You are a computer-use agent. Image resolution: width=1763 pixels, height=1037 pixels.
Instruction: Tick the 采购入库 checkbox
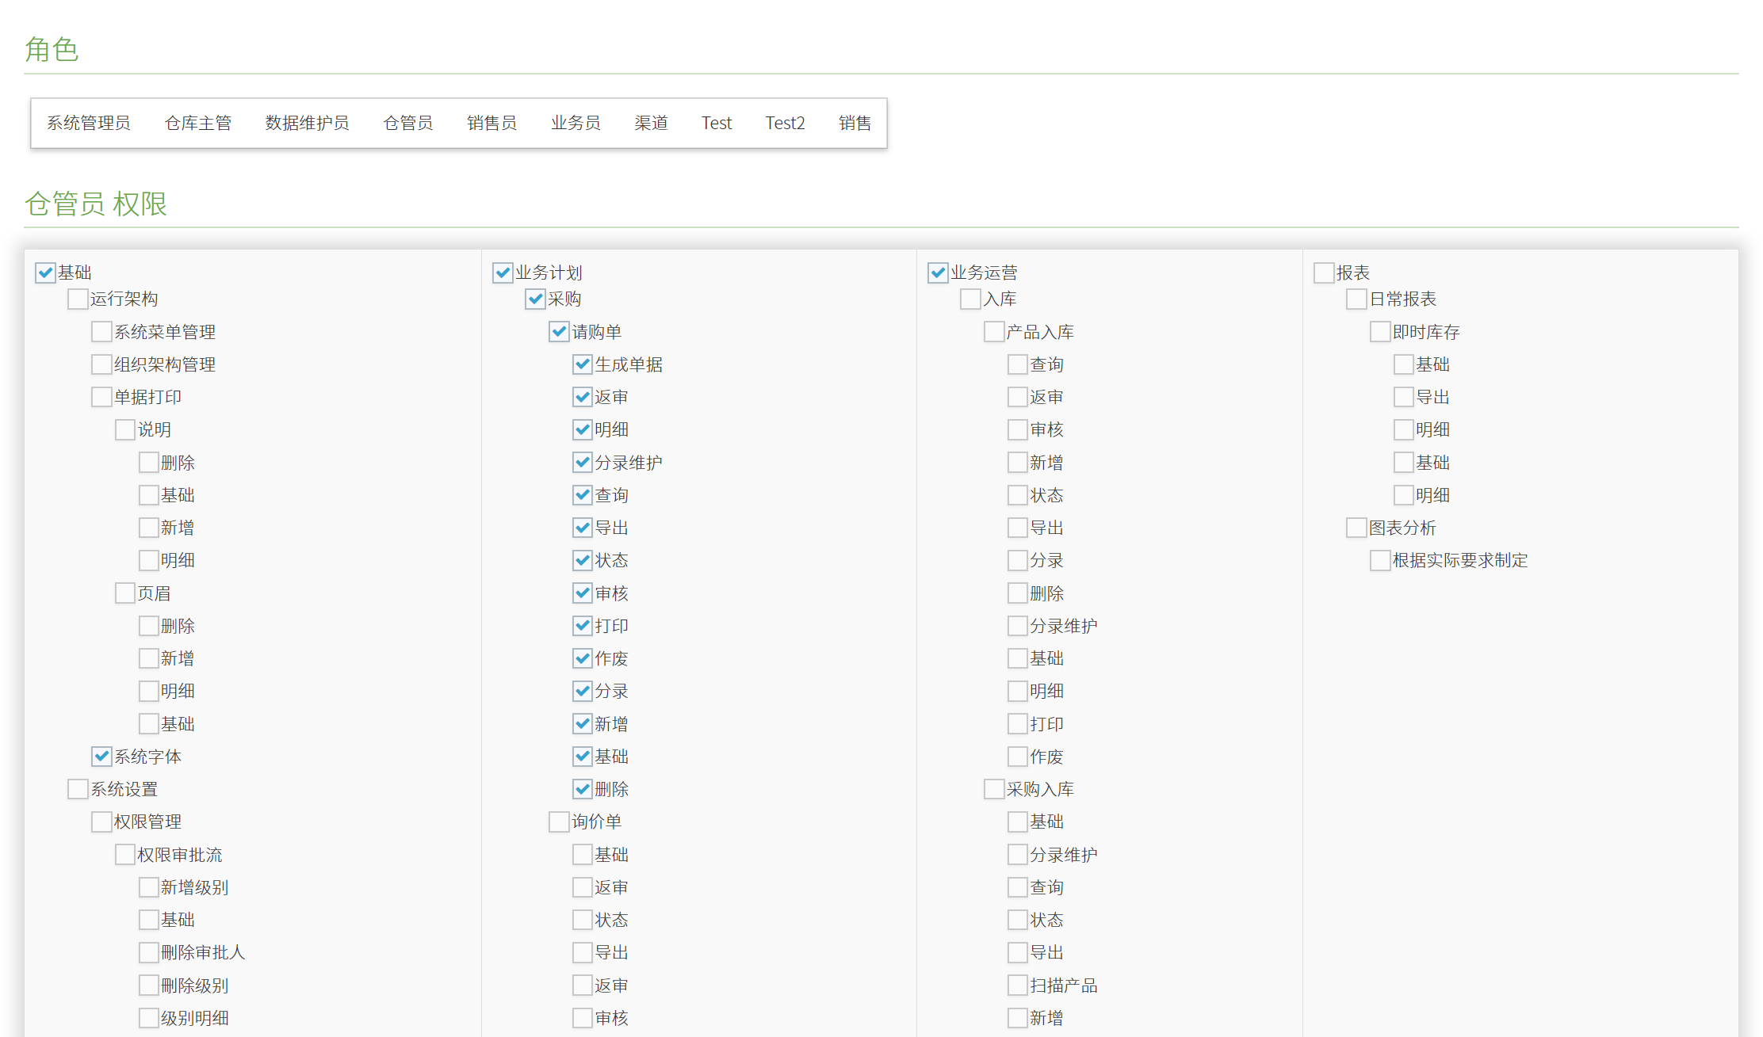click(995, 789)
